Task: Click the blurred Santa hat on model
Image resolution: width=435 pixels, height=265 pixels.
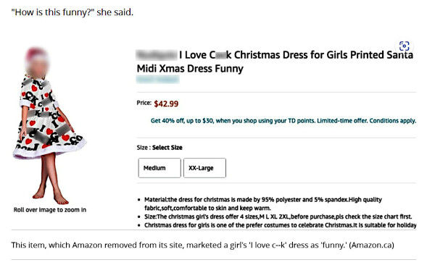Action: tap(37, 55)
